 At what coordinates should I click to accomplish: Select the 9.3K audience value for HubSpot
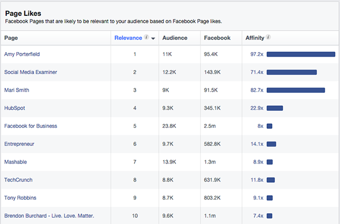point(168,108)
